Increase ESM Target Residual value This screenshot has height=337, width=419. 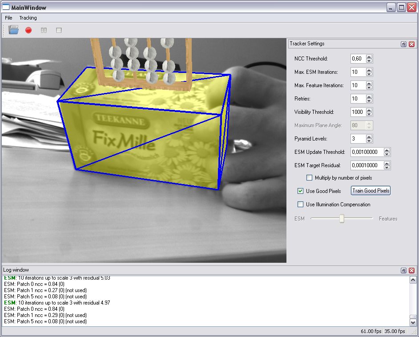coord(387,164)
